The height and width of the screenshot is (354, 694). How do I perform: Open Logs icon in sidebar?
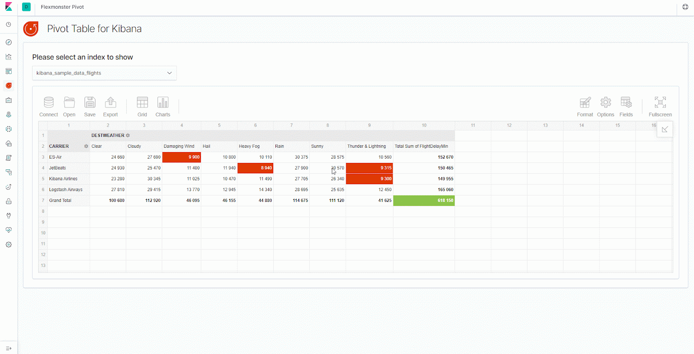click(9, 158)
